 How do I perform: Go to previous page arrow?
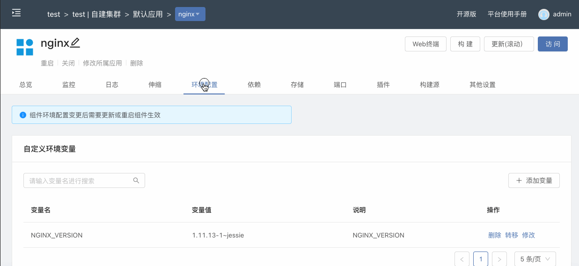(x=462, y=259)
